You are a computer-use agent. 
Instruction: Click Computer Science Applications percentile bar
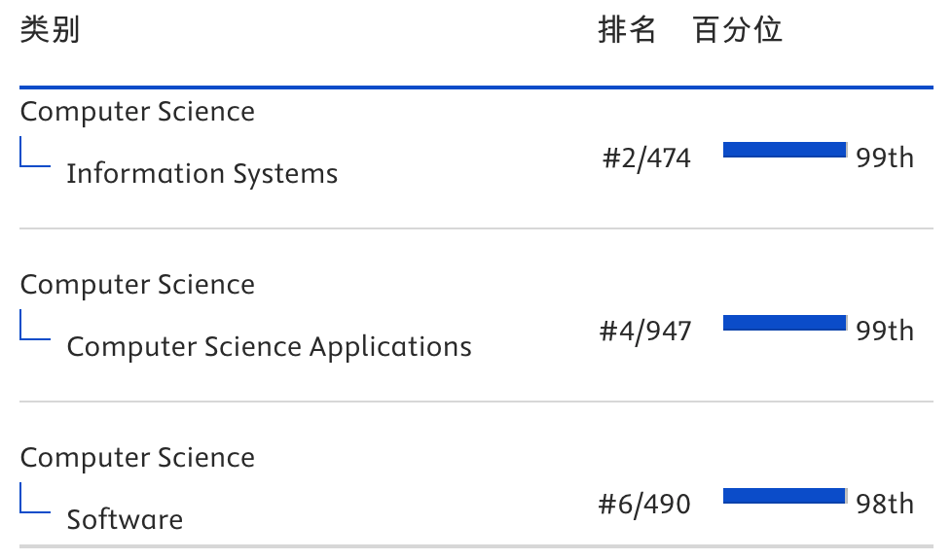(x=785, y=323)
